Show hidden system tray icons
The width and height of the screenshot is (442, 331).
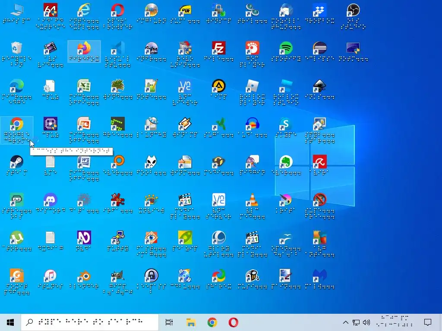click(x=346, y=322)
